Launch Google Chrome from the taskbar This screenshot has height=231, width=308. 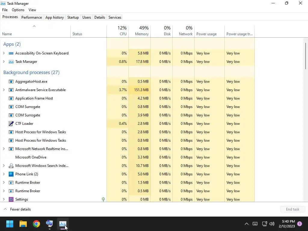coord(36,224)
